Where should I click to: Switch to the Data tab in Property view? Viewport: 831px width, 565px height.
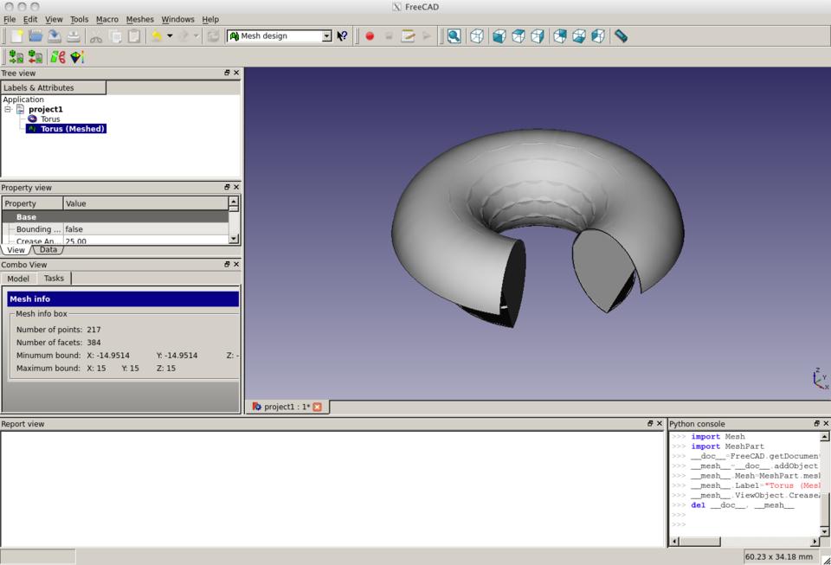coord(48,249)
